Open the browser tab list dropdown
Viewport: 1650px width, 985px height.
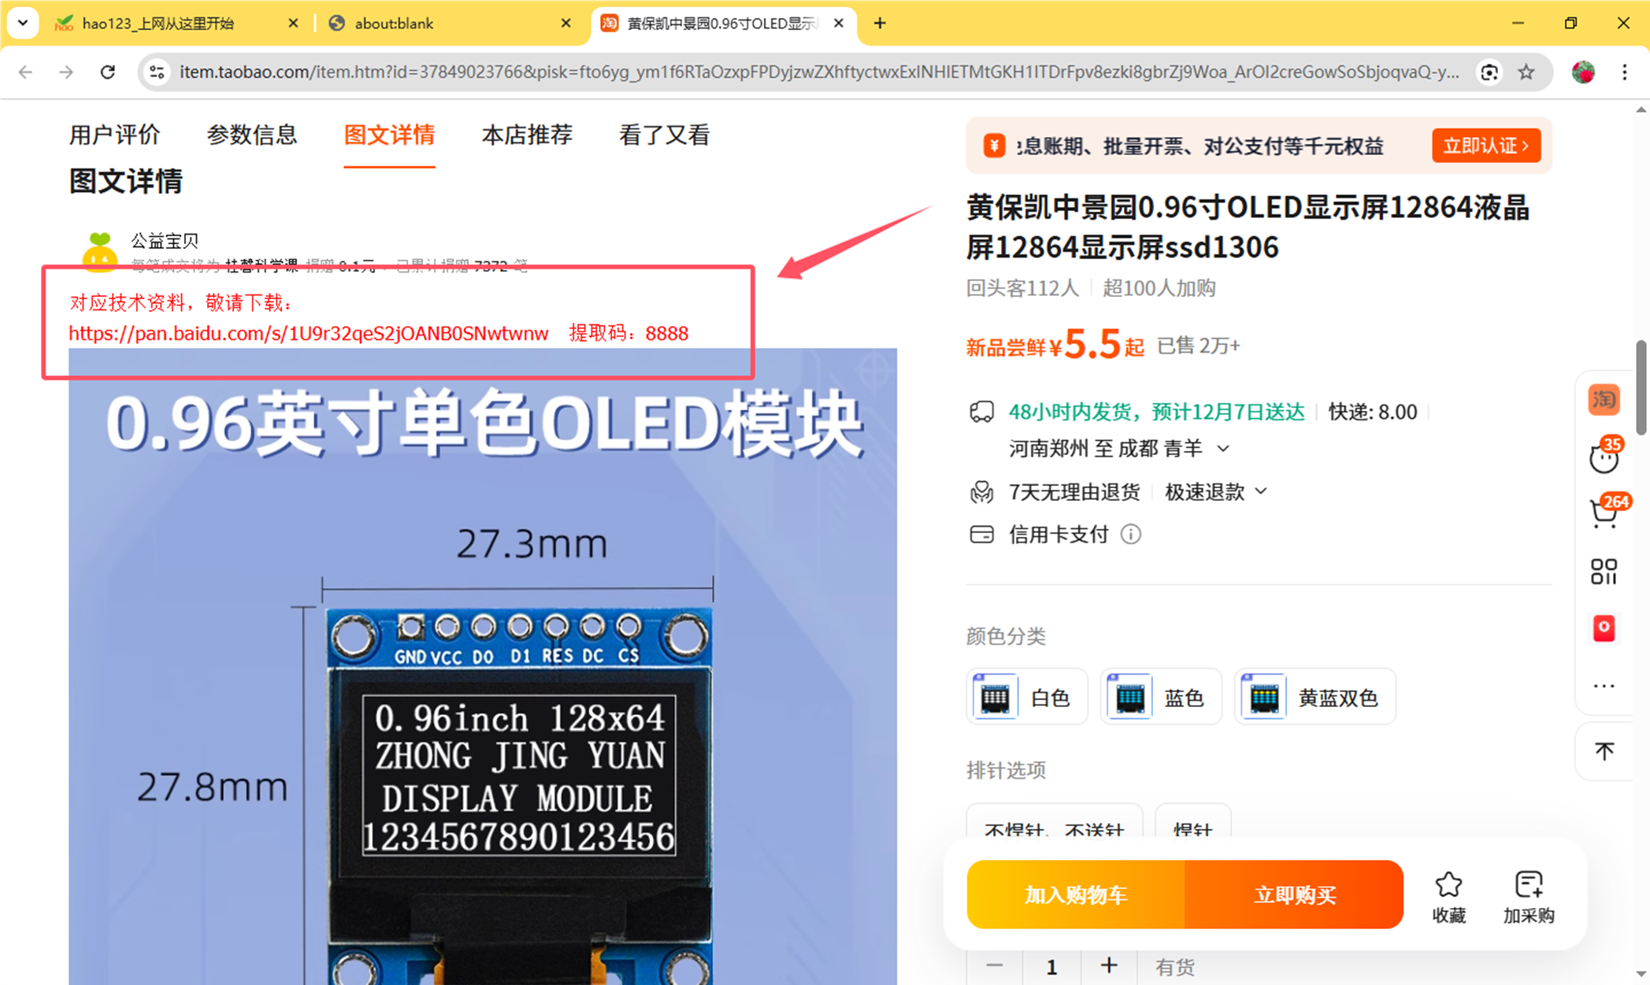coord(23,23)
